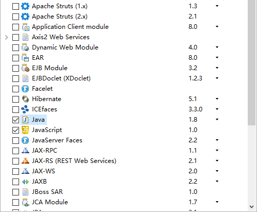Click the "4.0" Dynamic Web Module version
The image size is (257, 212).
click(x=193, y=47)
